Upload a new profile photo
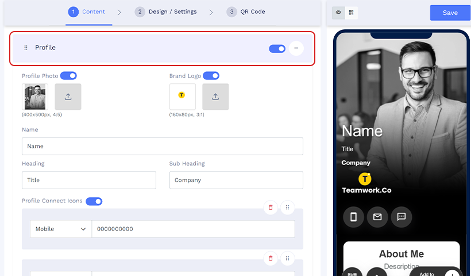The height and width of the screenshot is (276, 471). point(68,97)
